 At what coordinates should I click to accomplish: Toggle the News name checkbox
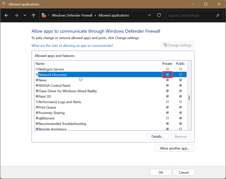[37, 80]
